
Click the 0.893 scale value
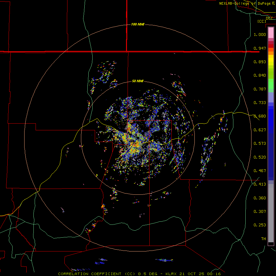pyautogui.click(x=260, y=62)
